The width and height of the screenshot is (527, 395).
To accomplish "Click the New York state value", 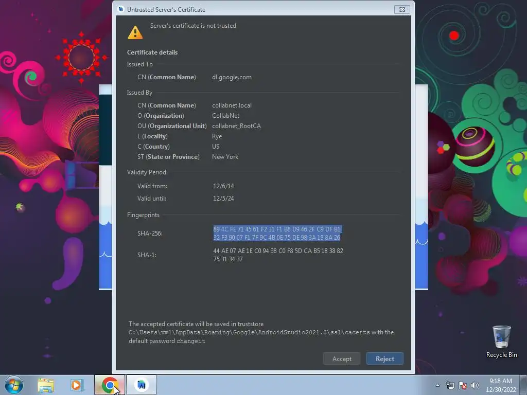I will point(225,157).
